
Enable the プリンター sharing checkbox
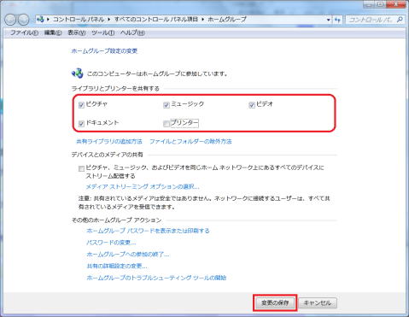pyautogui.click(x=167, y=124)
